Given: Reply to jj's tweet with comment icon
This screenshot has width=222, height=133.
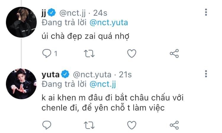Looking at the screenshot, I should pyautogui.click(x=47, y=53).
